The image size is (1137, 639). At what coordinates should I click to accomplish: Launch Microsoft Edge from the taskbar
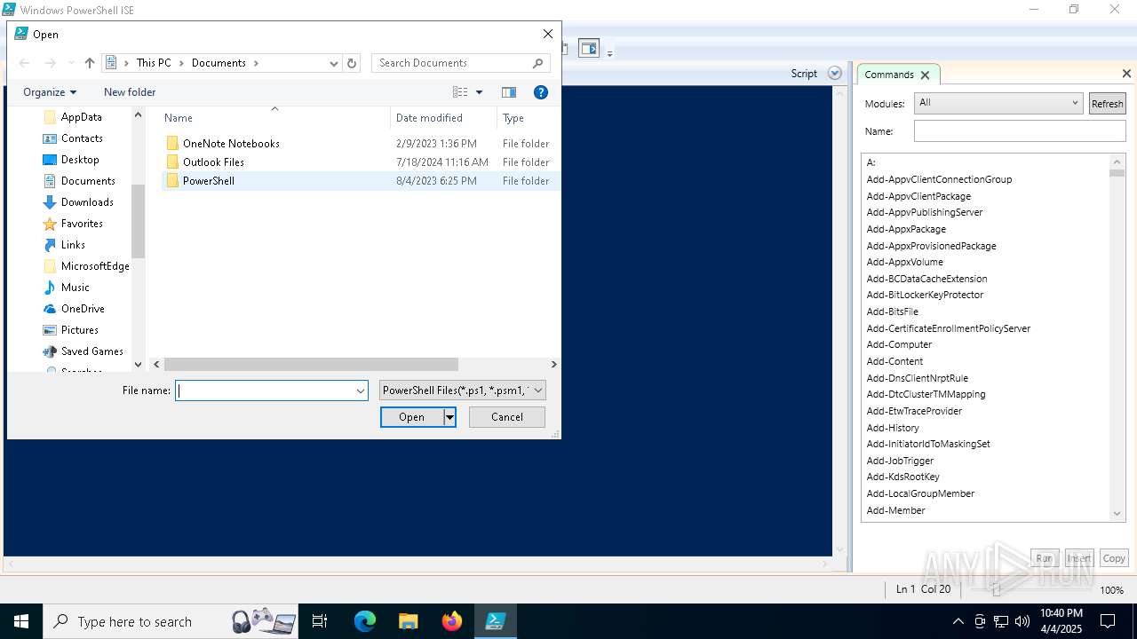[x=365, y=621]
